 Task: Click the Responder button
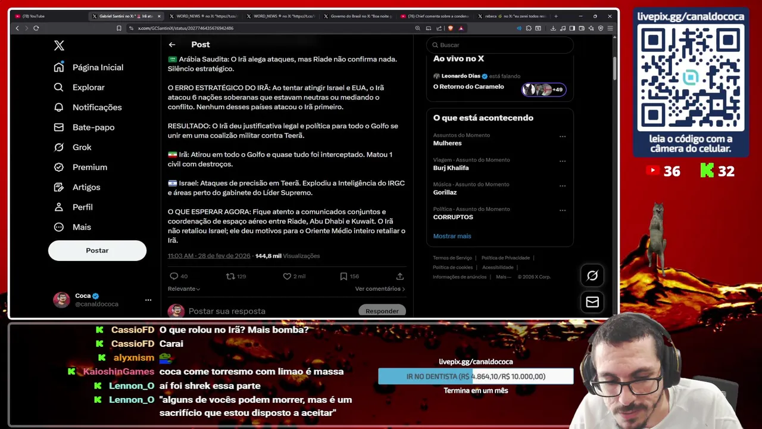click(382, 311)
